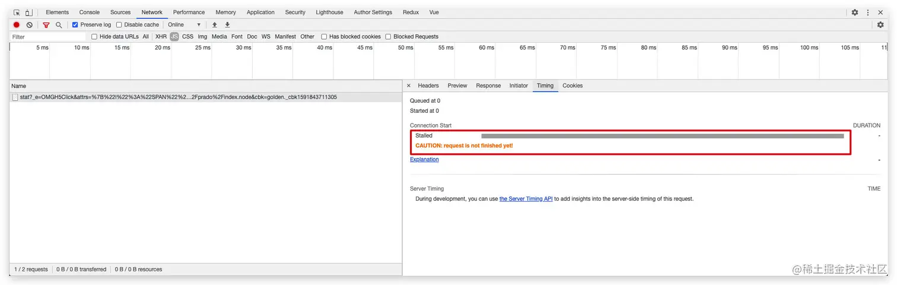This screenshot has width=897, height=285.
Task: Select the Timing details tab
Action: tap(545, 86)
